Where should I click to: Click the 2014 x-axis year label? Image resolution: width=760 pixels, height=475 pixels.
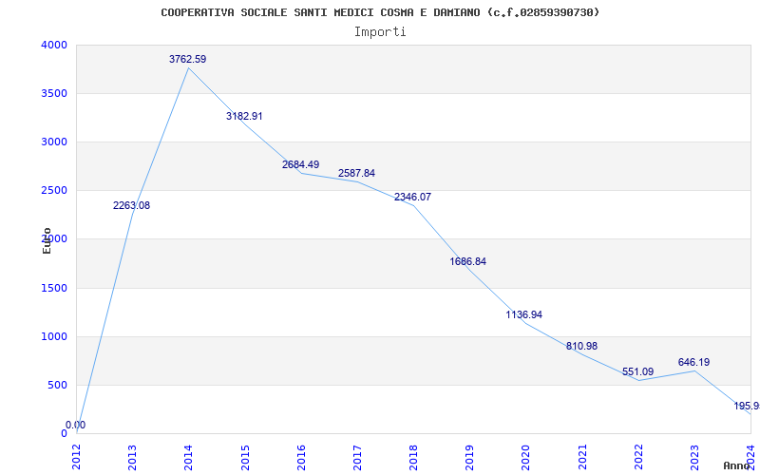tap(188, 457)
